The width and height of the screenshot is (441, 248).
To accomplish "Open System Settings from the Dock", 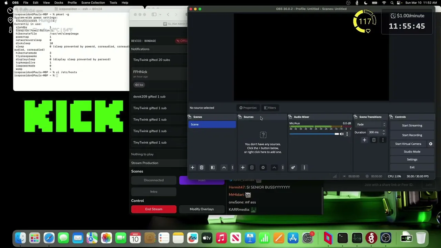I will tap(307, 238).
